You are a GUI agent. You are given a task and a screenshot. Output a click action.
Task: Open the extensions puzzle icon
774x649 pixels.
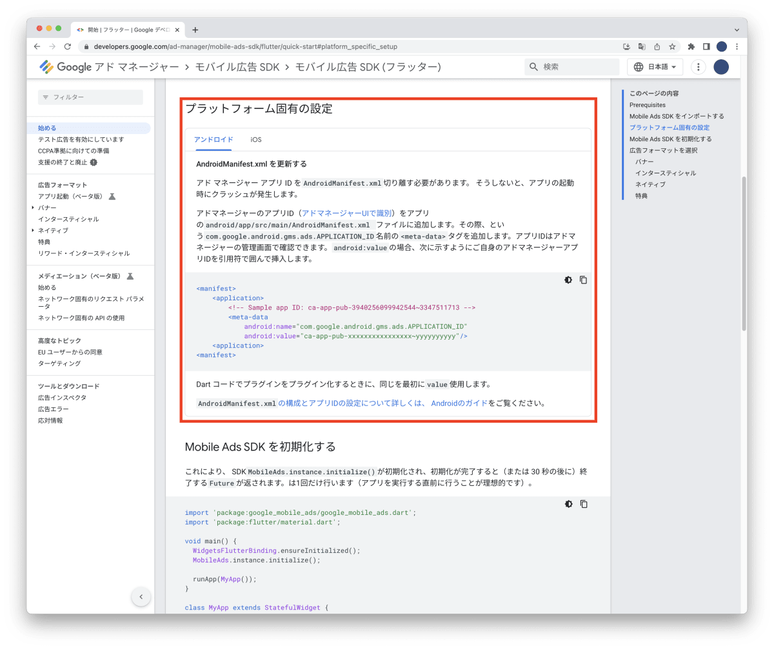(691, 46)
